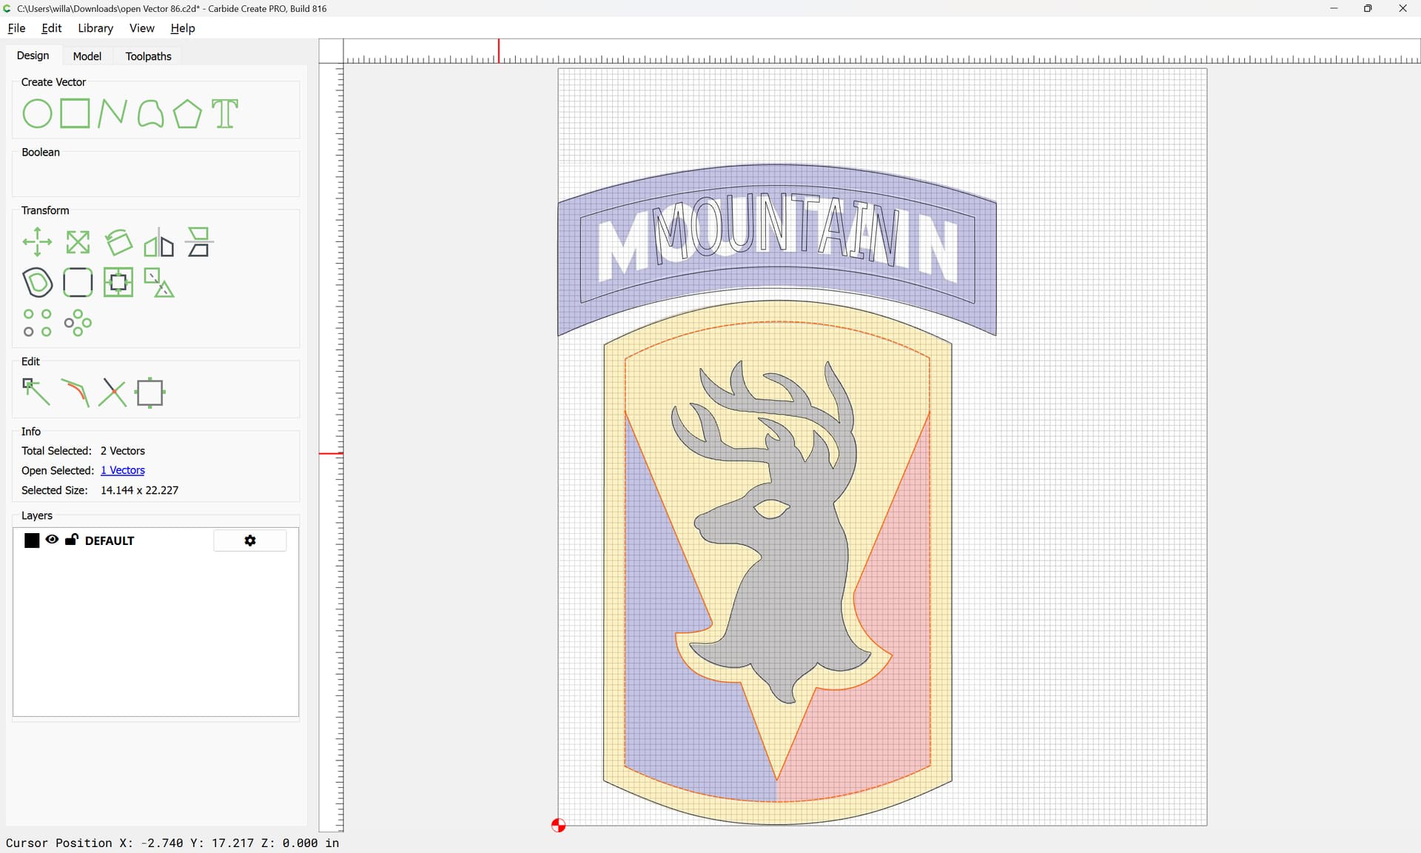Select the Curve vector tool
The width and height of the screenshot is (1421, 853).
150,114
